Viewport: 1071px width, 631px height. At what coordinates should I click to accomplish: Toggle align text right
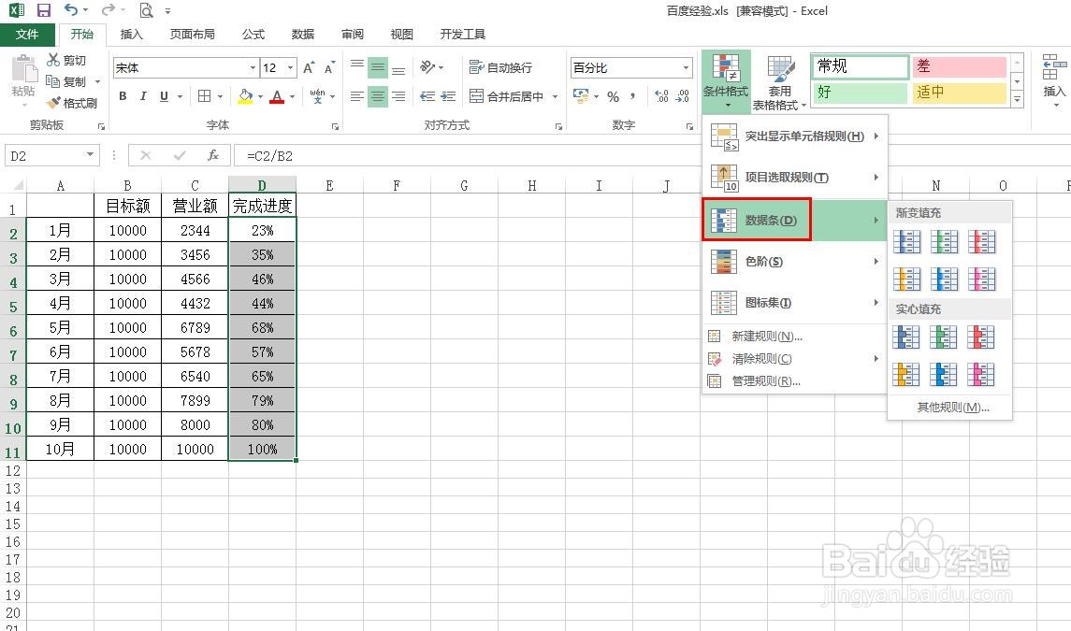click(x=398, y=96)
